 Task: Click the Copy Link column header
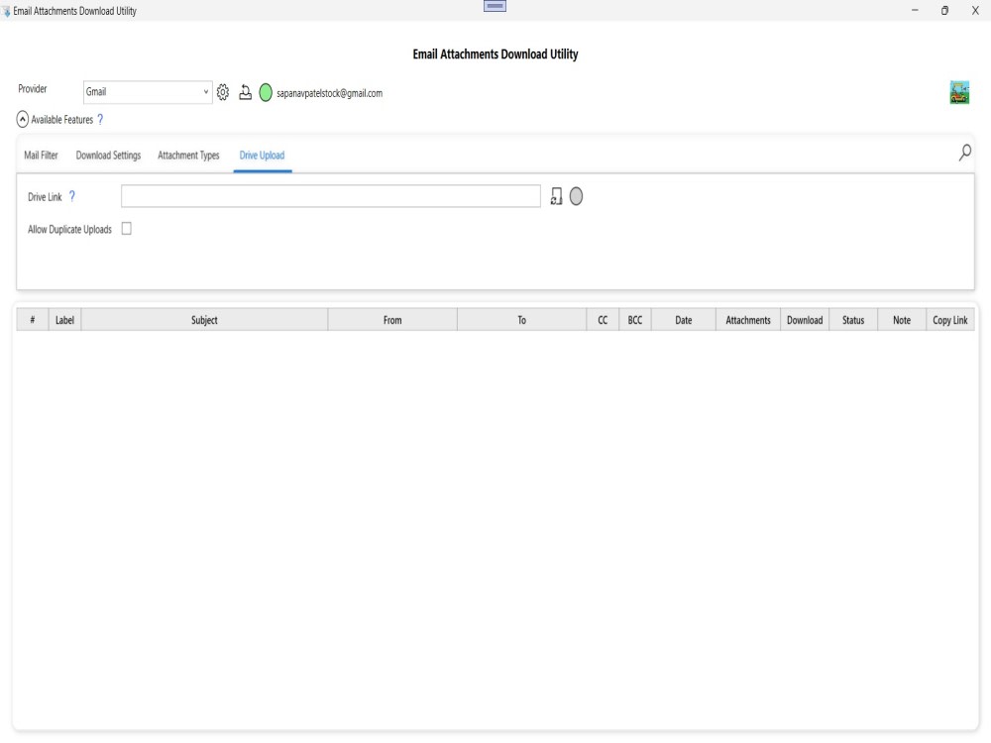(x=950, y=320)
